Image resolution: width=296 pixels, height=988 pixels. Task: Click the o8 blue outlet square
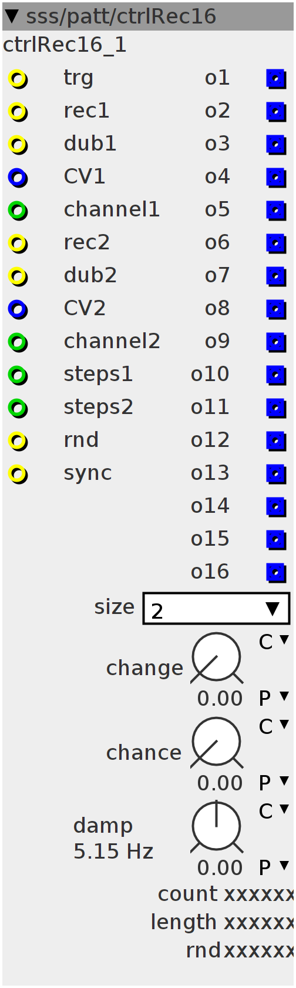276,309
